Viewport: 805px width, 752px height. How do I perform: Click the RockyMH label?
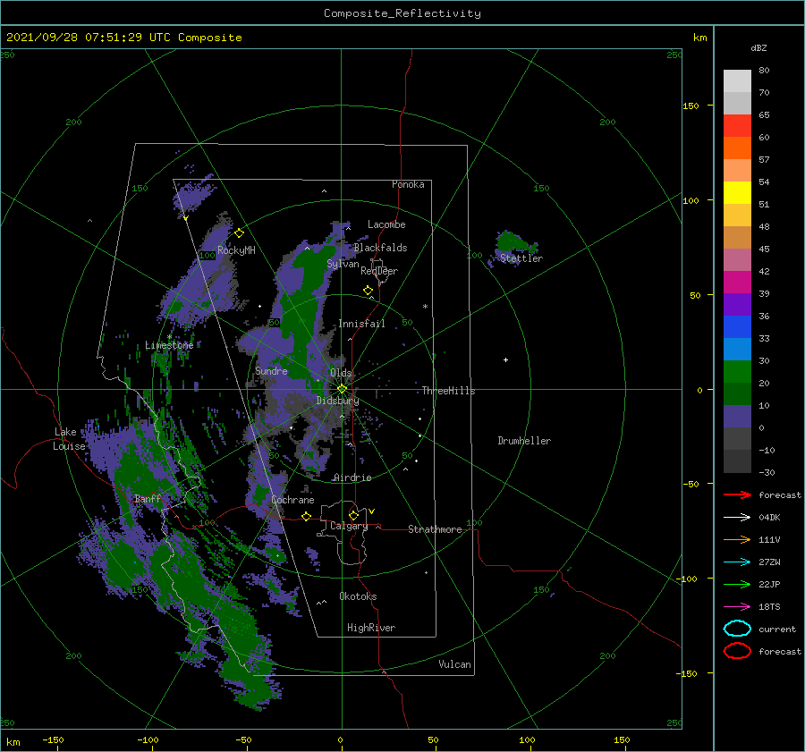tap(236, 250)
